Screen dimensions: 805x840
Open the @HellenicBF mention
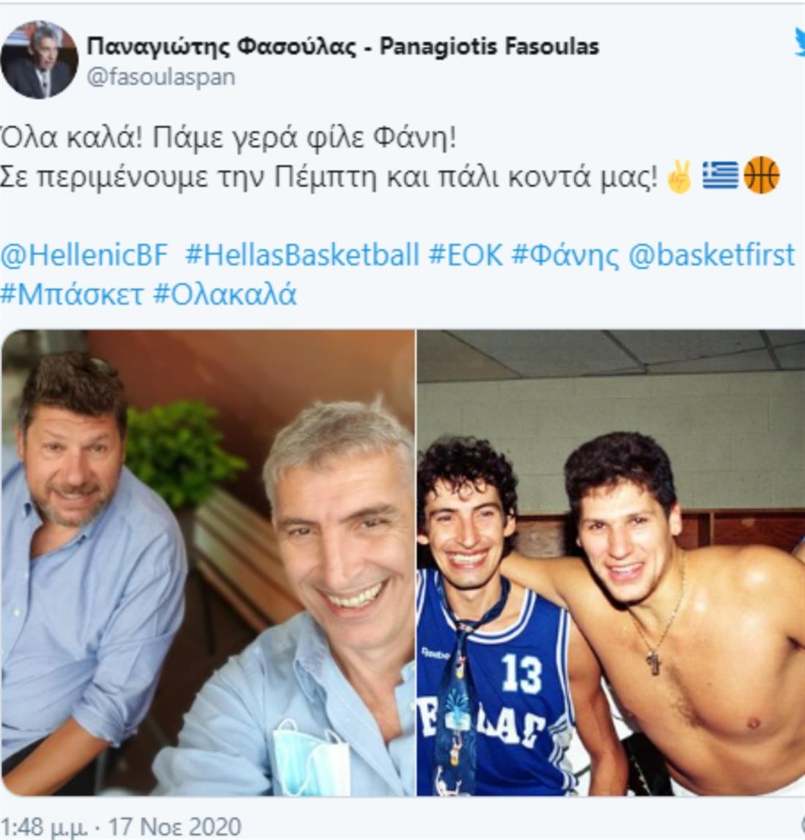click(85, 255)
